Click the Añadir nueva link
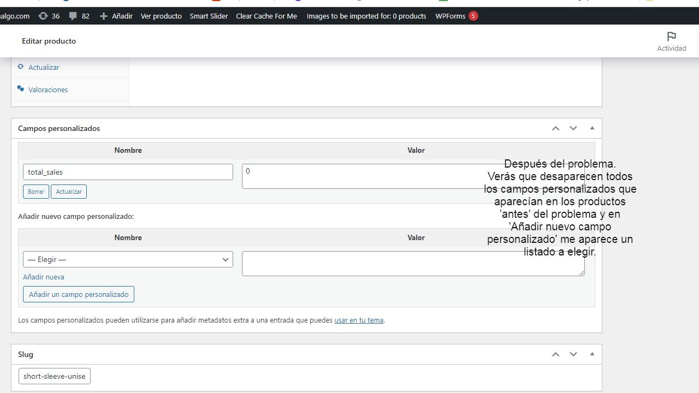This screenshot has height=393, width=699. tap(44, 277)
